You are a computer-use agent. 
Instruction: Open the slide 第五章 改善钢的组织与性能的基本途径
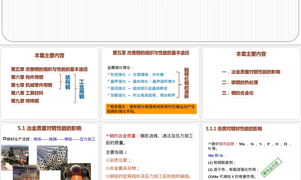click(x=150, y=83)
